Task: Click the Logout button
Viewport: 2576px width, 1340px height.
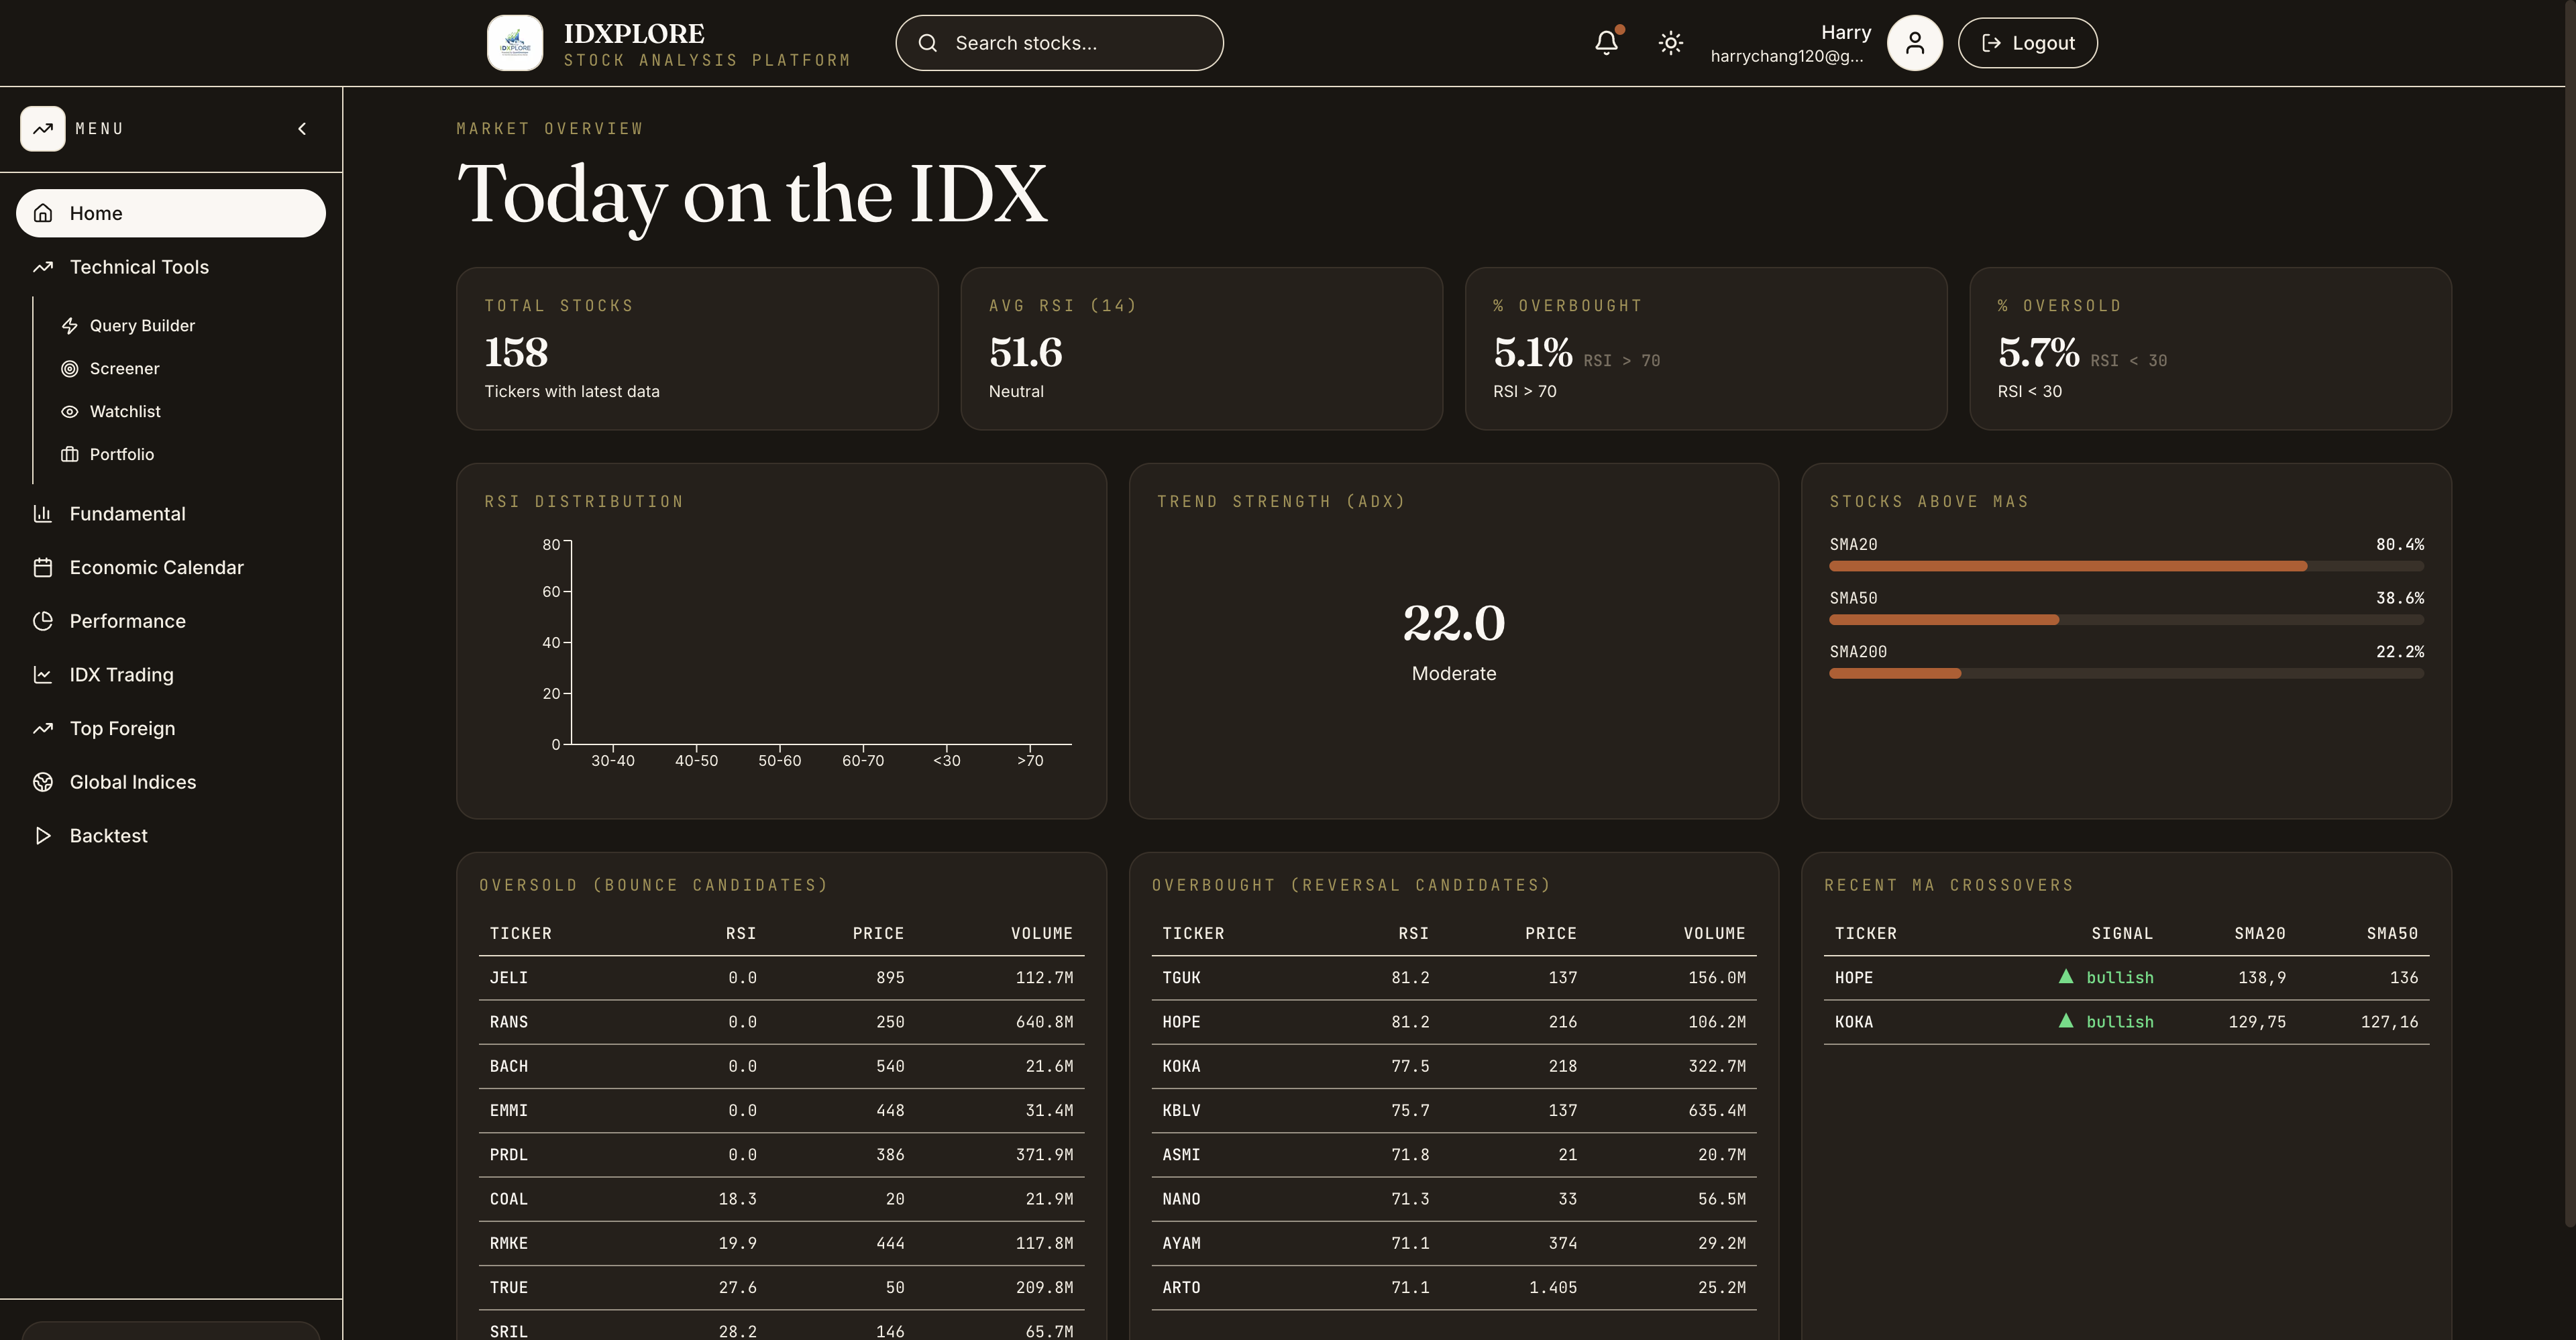Action: 2027,43
